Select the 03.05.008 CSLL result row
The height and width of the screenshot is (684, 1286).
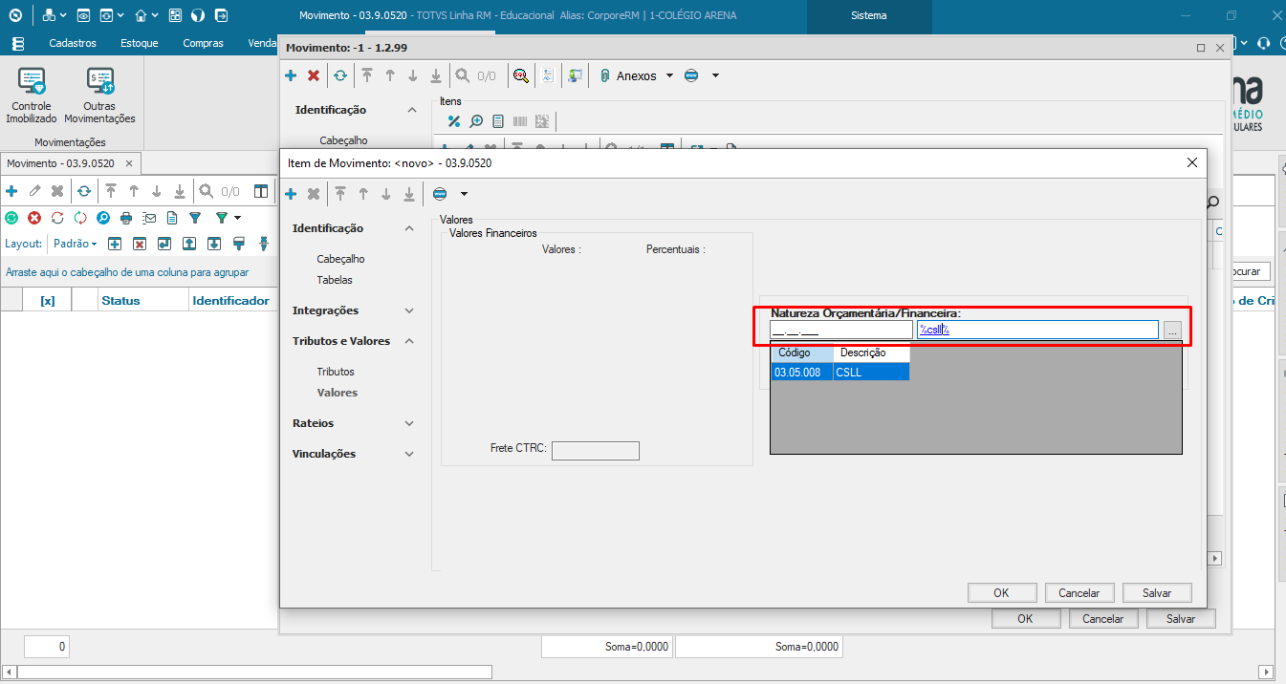[839, 373]
